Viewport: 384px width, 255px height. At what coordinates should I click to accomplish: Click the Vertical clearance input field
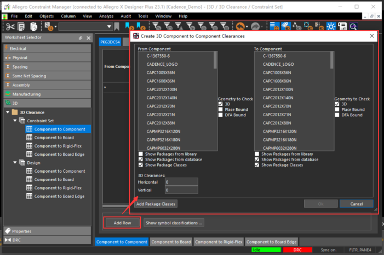pos(181,190)
